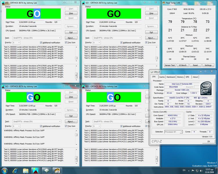The height and width of the screenshot is (174, 218).
Task: Switch to the About tab in CPU-Z
Action: point(195,77)
